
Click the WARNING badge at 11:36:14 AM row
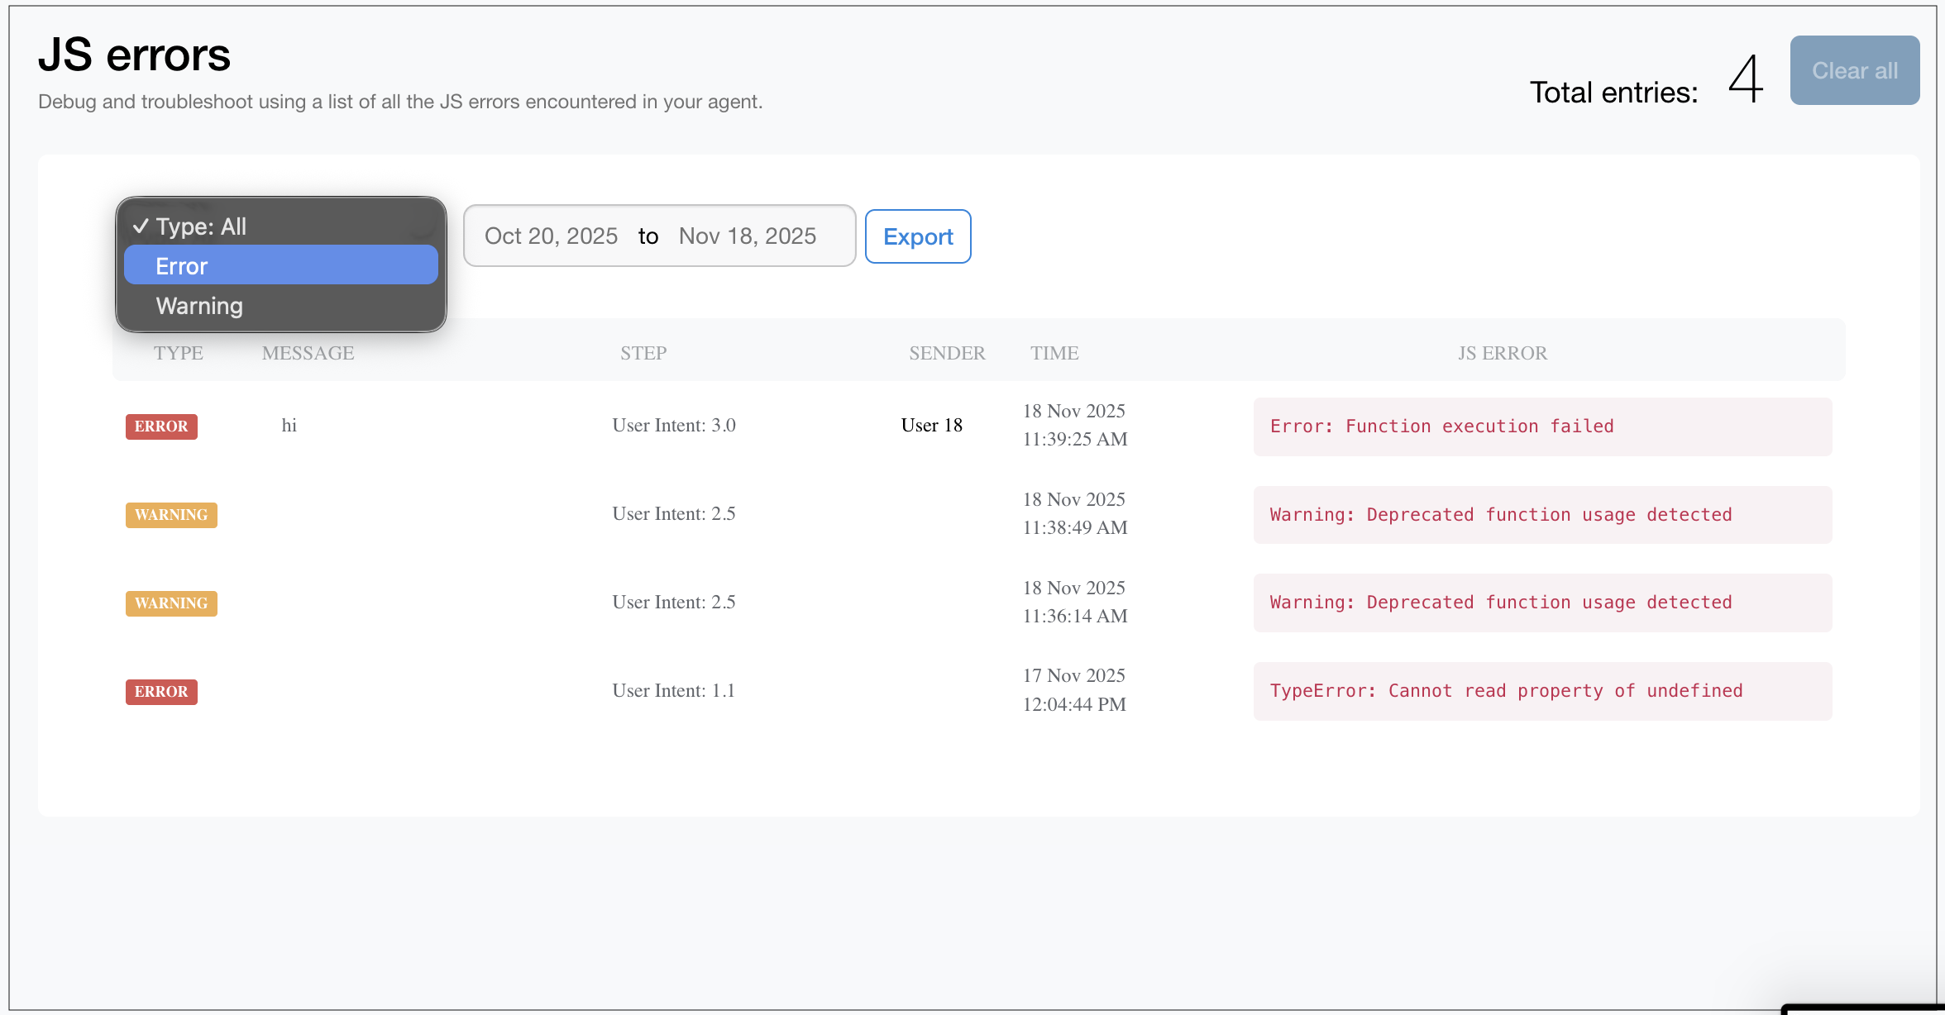(171, 603)
